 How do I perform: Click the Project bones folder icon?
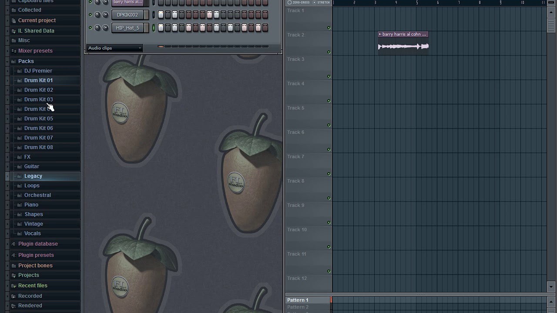(13, 266)
